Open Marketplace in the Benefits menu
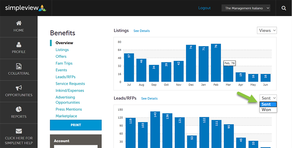This screenshot has height=148, width=292. point(66,116)
